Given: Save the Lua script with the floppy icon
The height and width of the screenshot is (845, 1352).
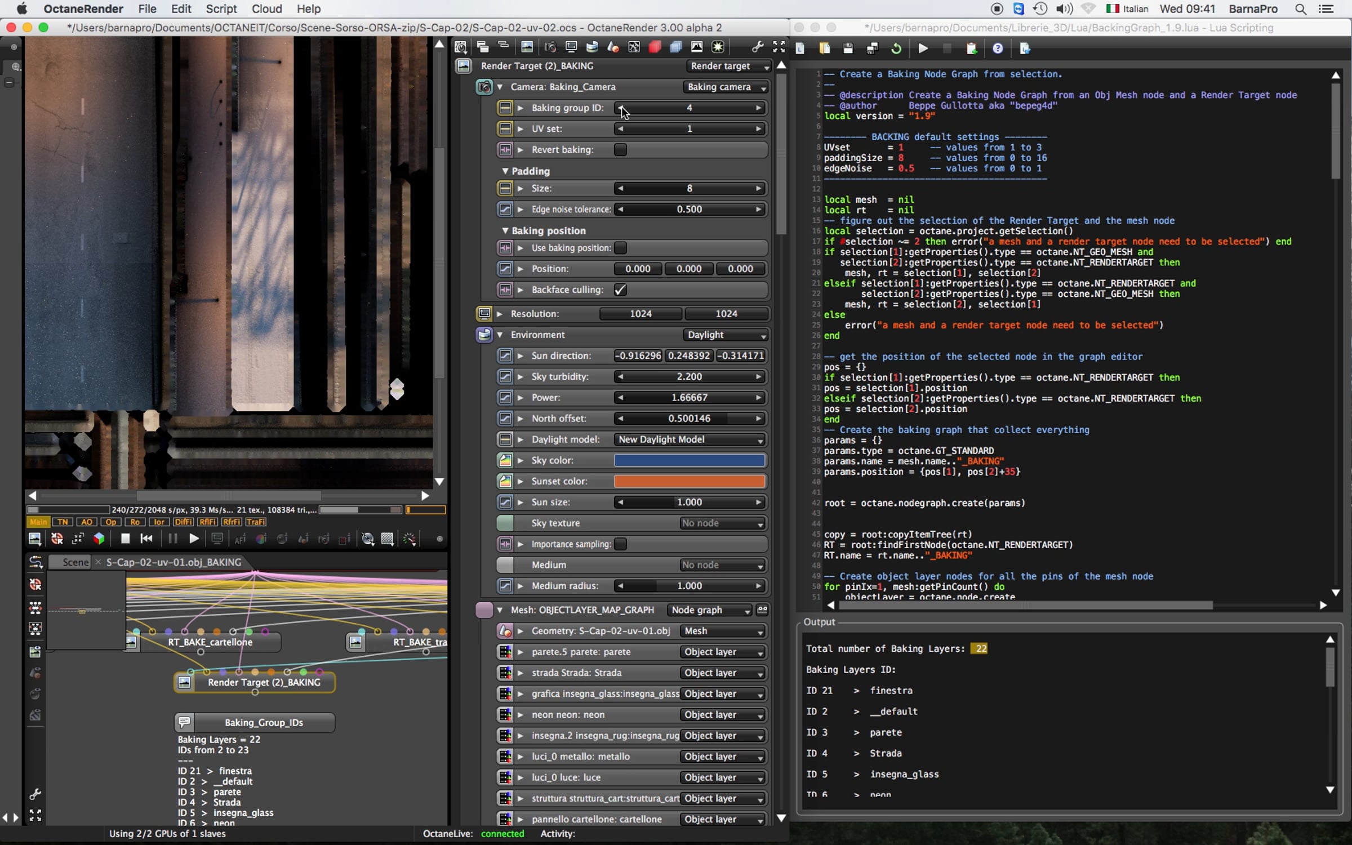Looking at the screenshot, I should 848,48.
